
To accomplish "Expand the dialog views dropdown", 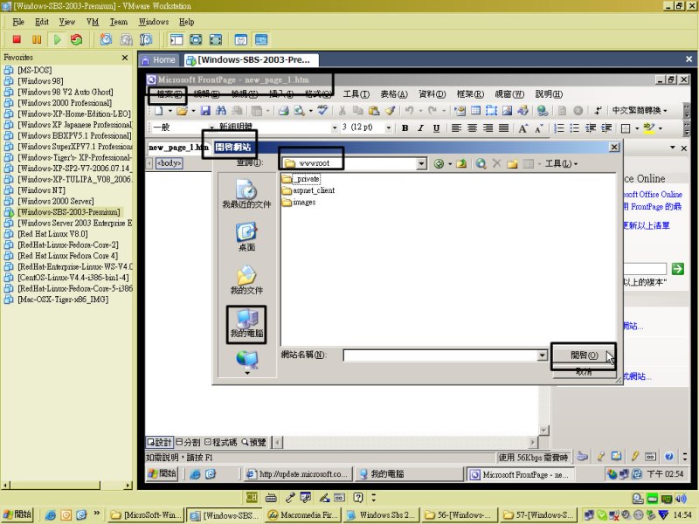I will click(539, 164).
